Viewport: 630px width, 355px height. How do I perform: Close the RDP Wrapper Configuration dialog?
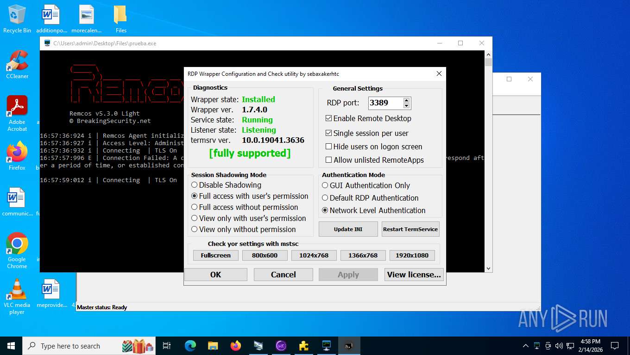point(439,73)
